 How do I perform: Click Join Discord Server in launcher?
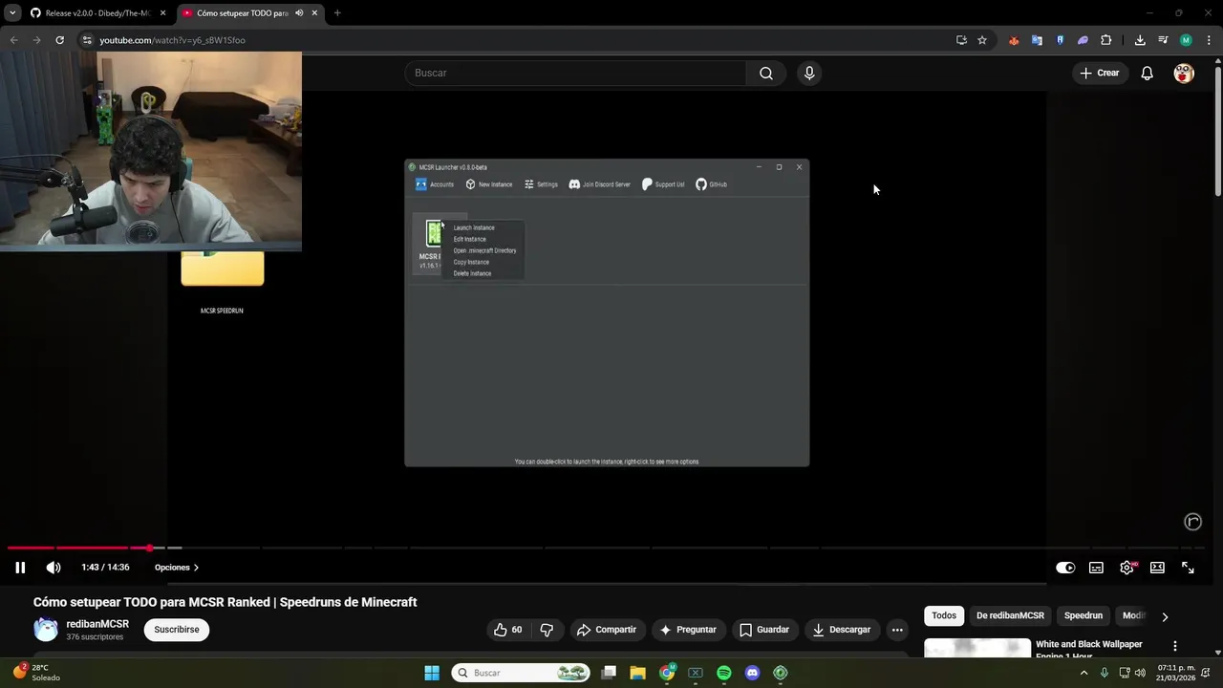600,184
